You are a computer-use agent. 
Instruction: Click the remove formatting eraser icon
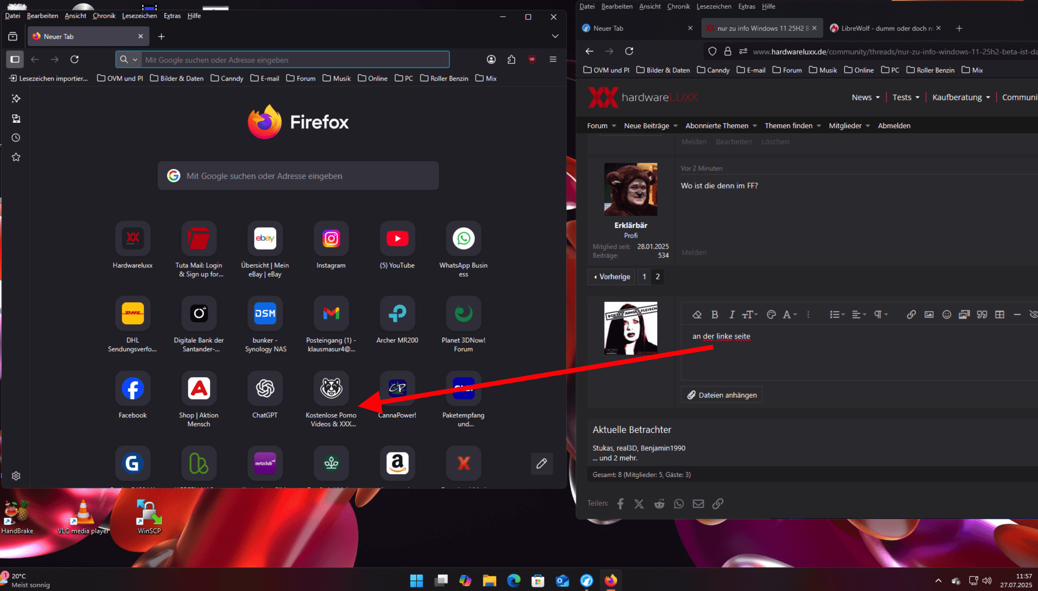point(697,315)
